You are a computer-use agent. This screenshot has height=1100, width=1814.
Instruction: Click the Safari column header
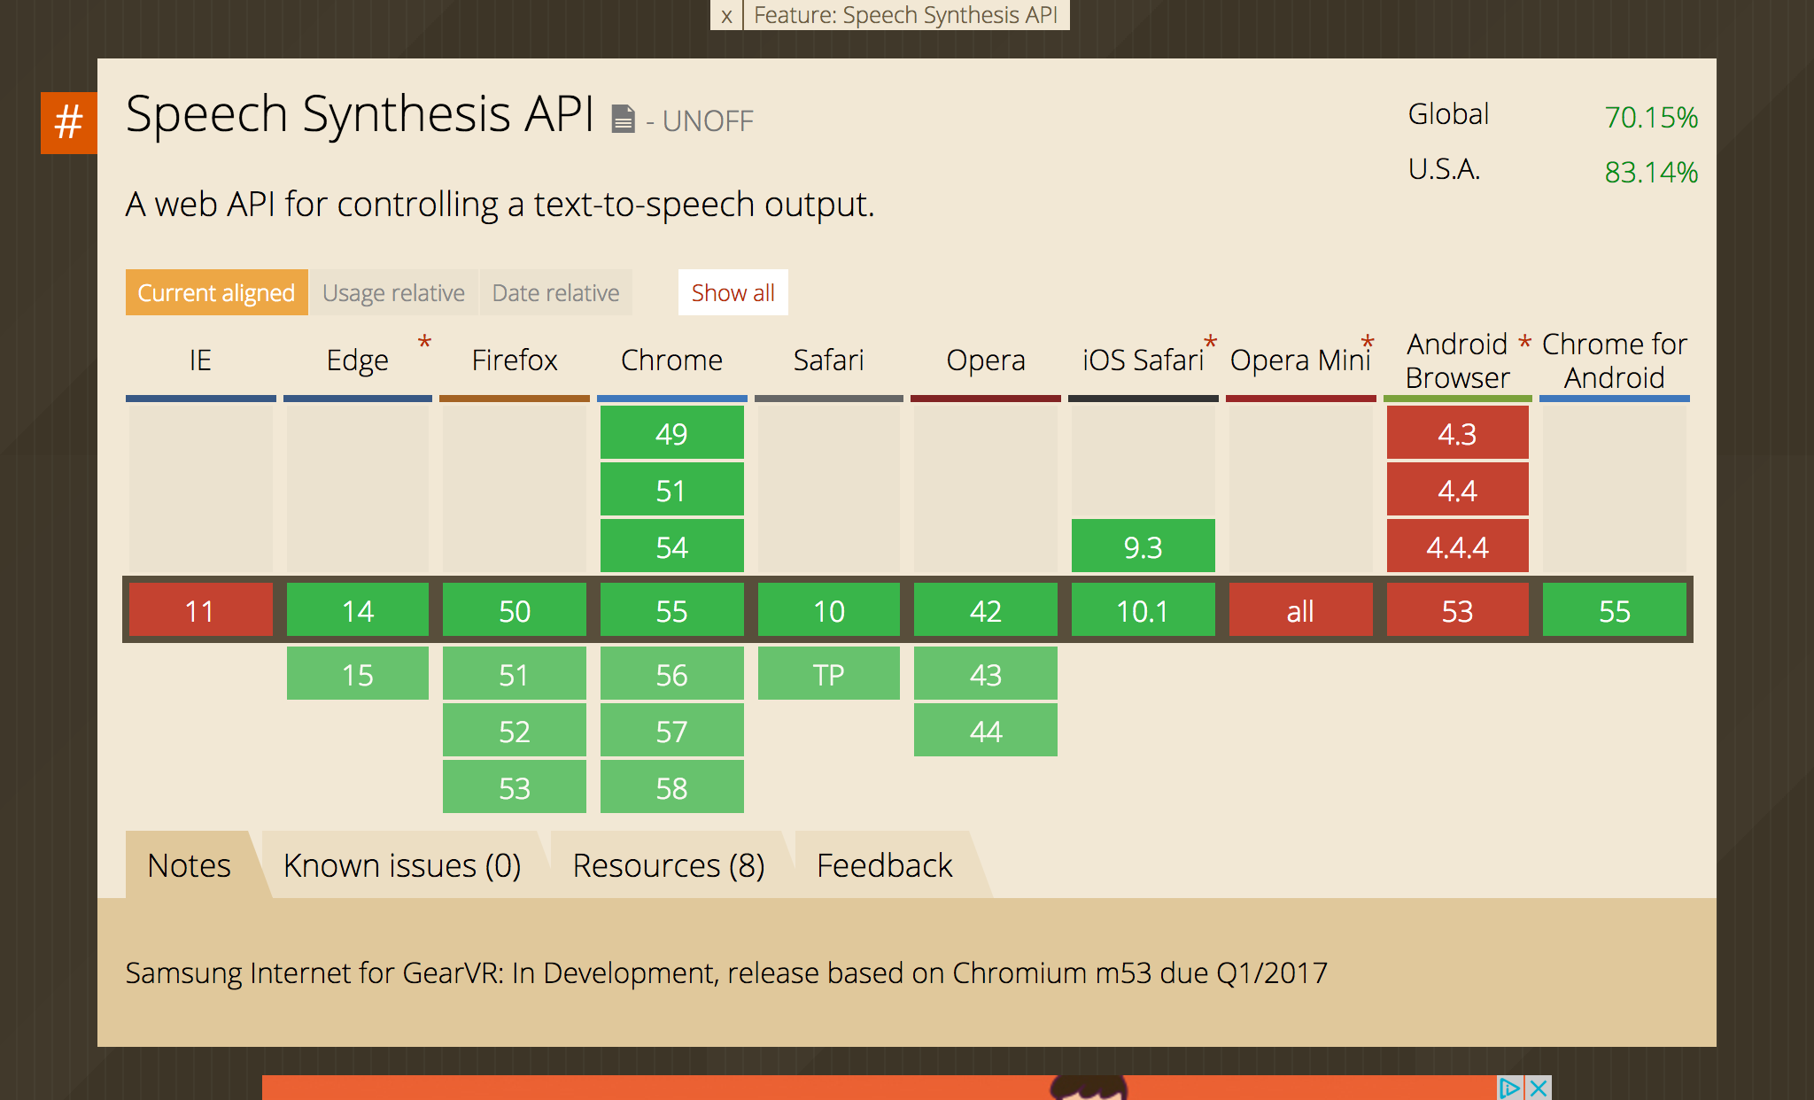(829, 360)
